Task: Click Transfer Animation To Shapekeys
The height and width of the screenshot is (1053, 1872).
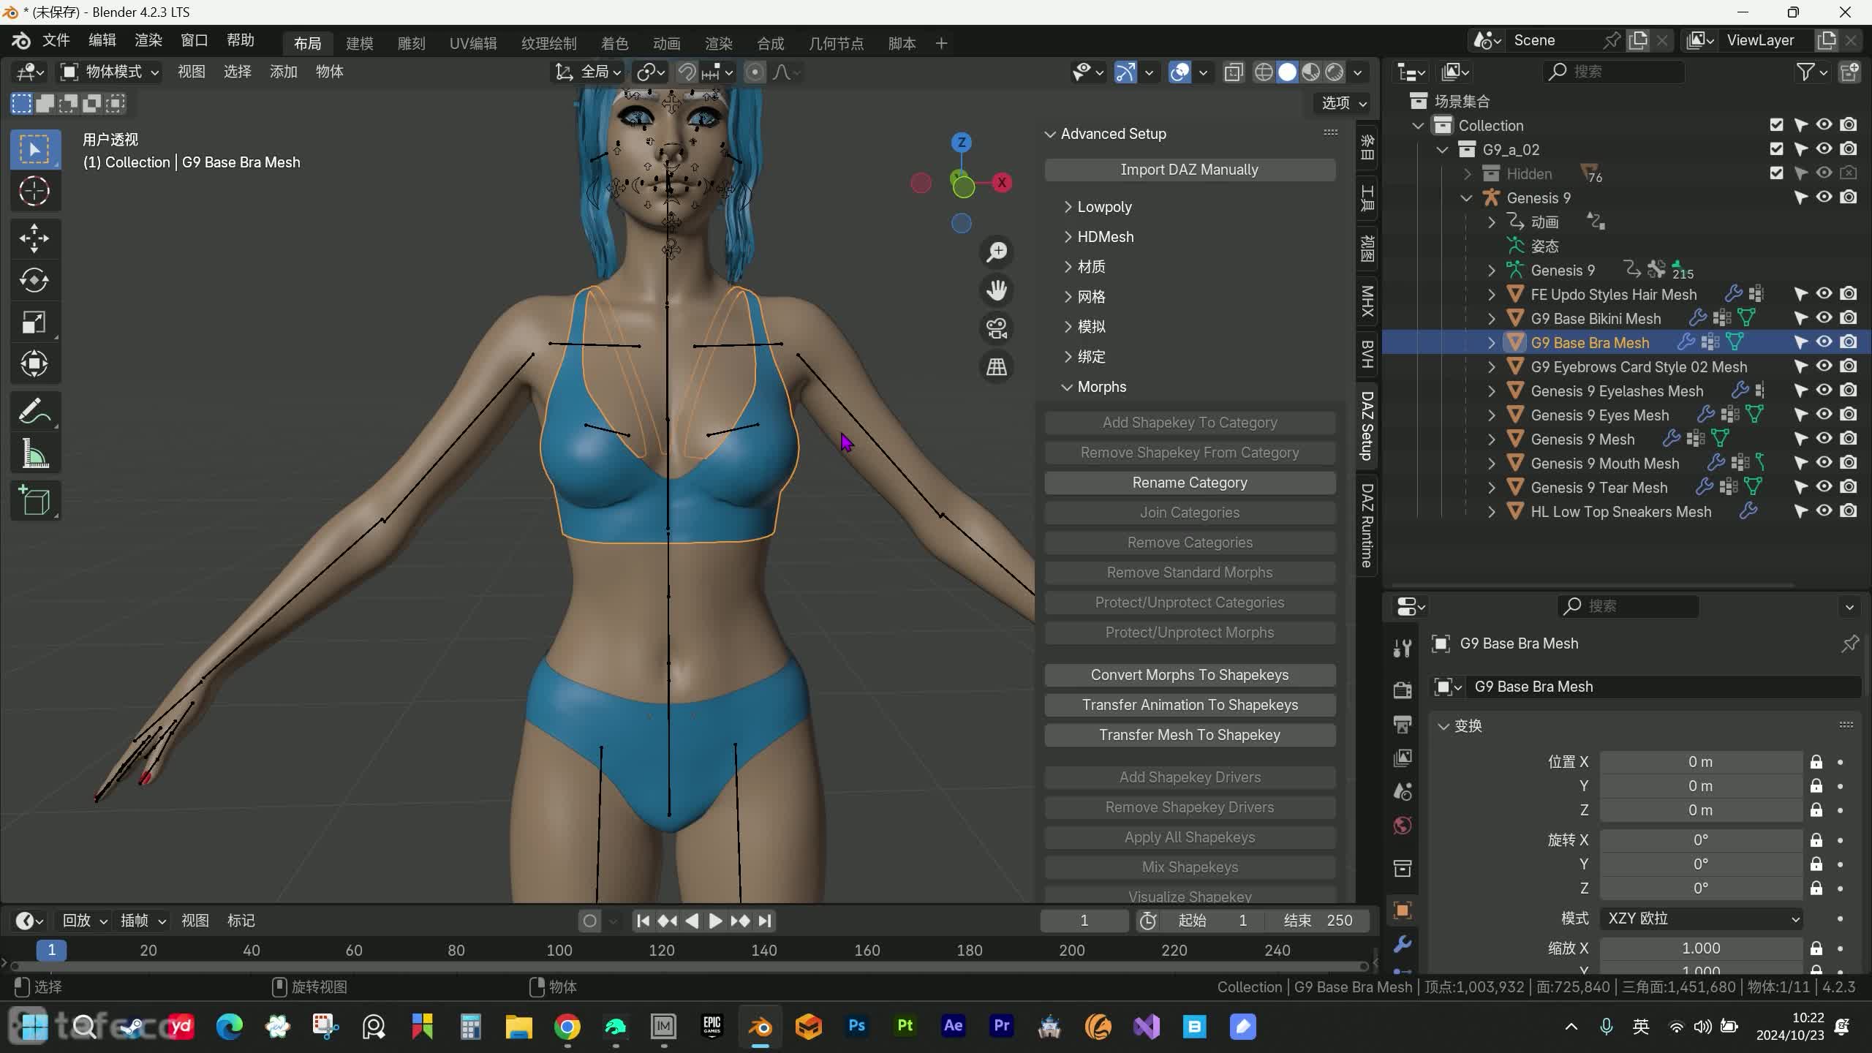Action: [x=1190, y=705]
